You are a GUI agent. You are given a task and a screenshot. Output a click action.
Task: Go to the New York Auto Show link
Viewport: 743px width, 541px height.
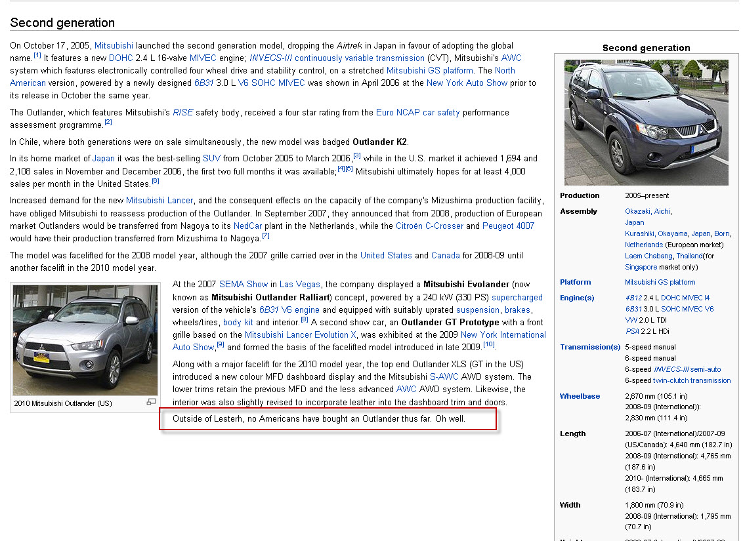coord(467,83)
